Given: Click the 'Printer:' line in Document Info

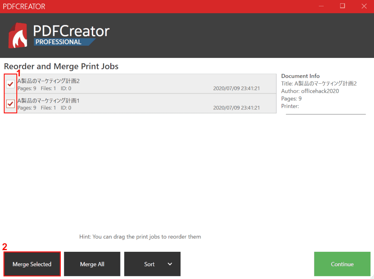Looking at the screenshot, I should tap(290, 106).
